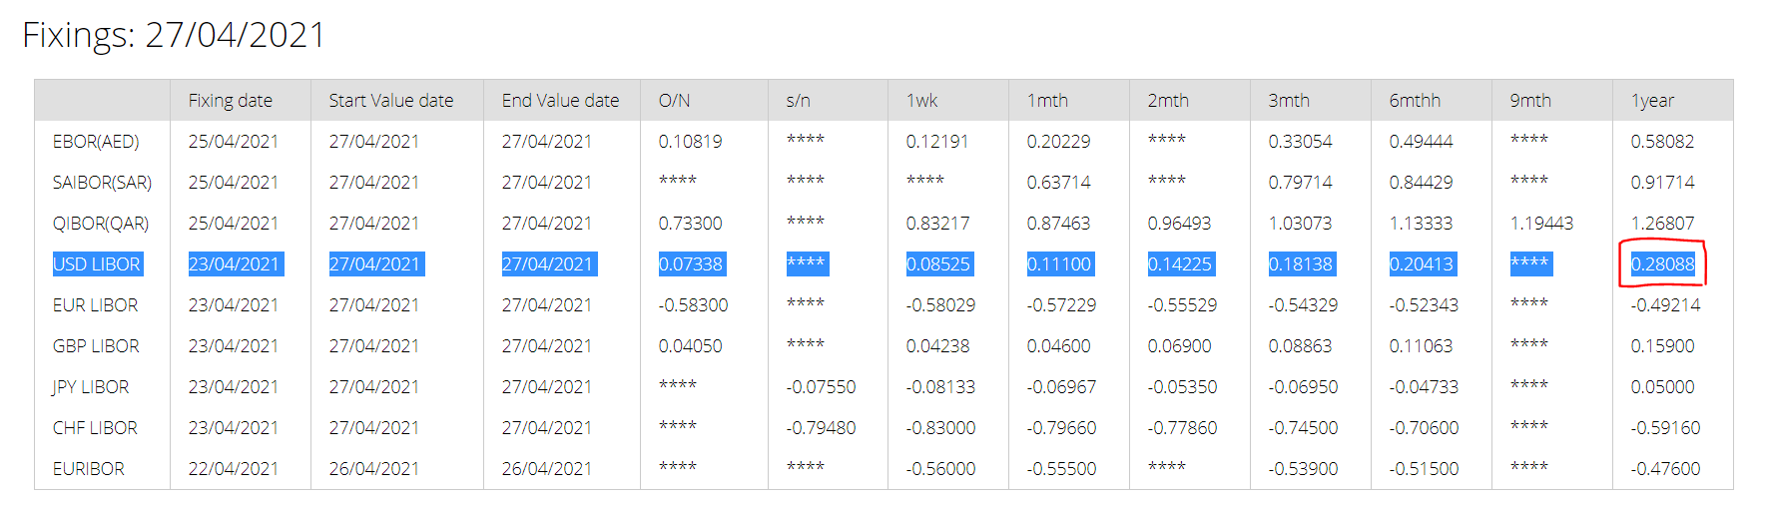Click USD LIBOR 2mth value 0.14225

tap(1179, 264)
